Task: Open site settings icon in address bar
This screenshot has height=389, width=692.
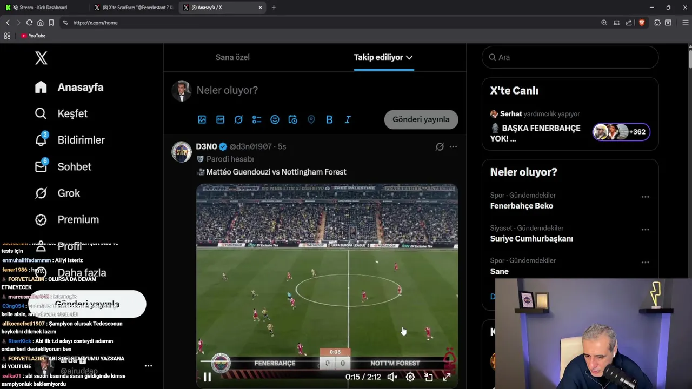Action: [x=65, y=23]
